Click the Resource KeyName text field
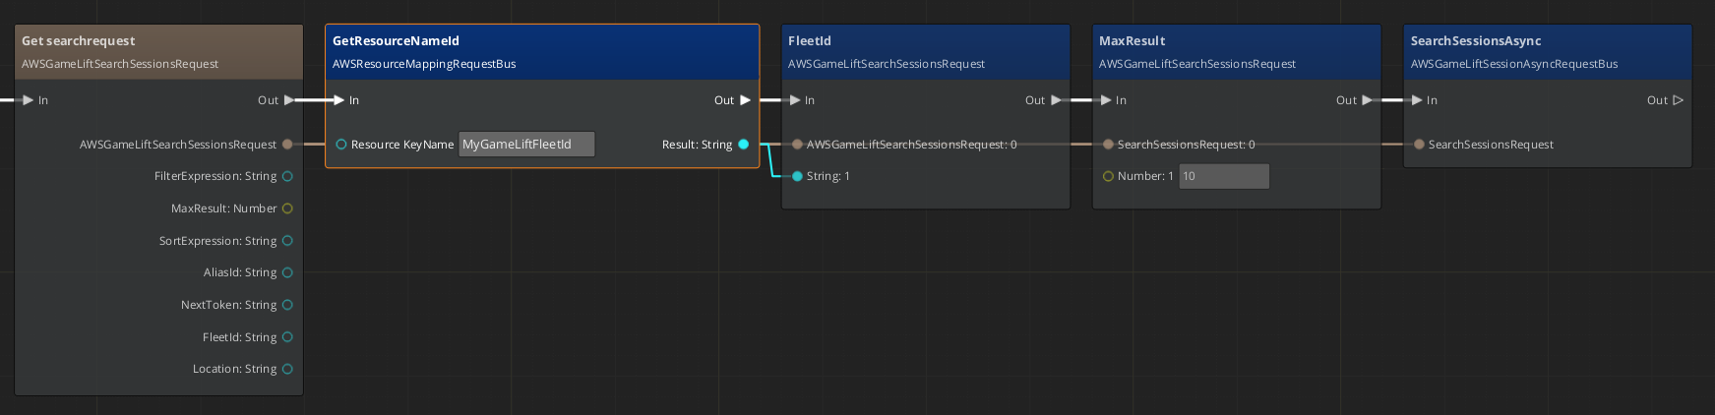 pos(526,145)
